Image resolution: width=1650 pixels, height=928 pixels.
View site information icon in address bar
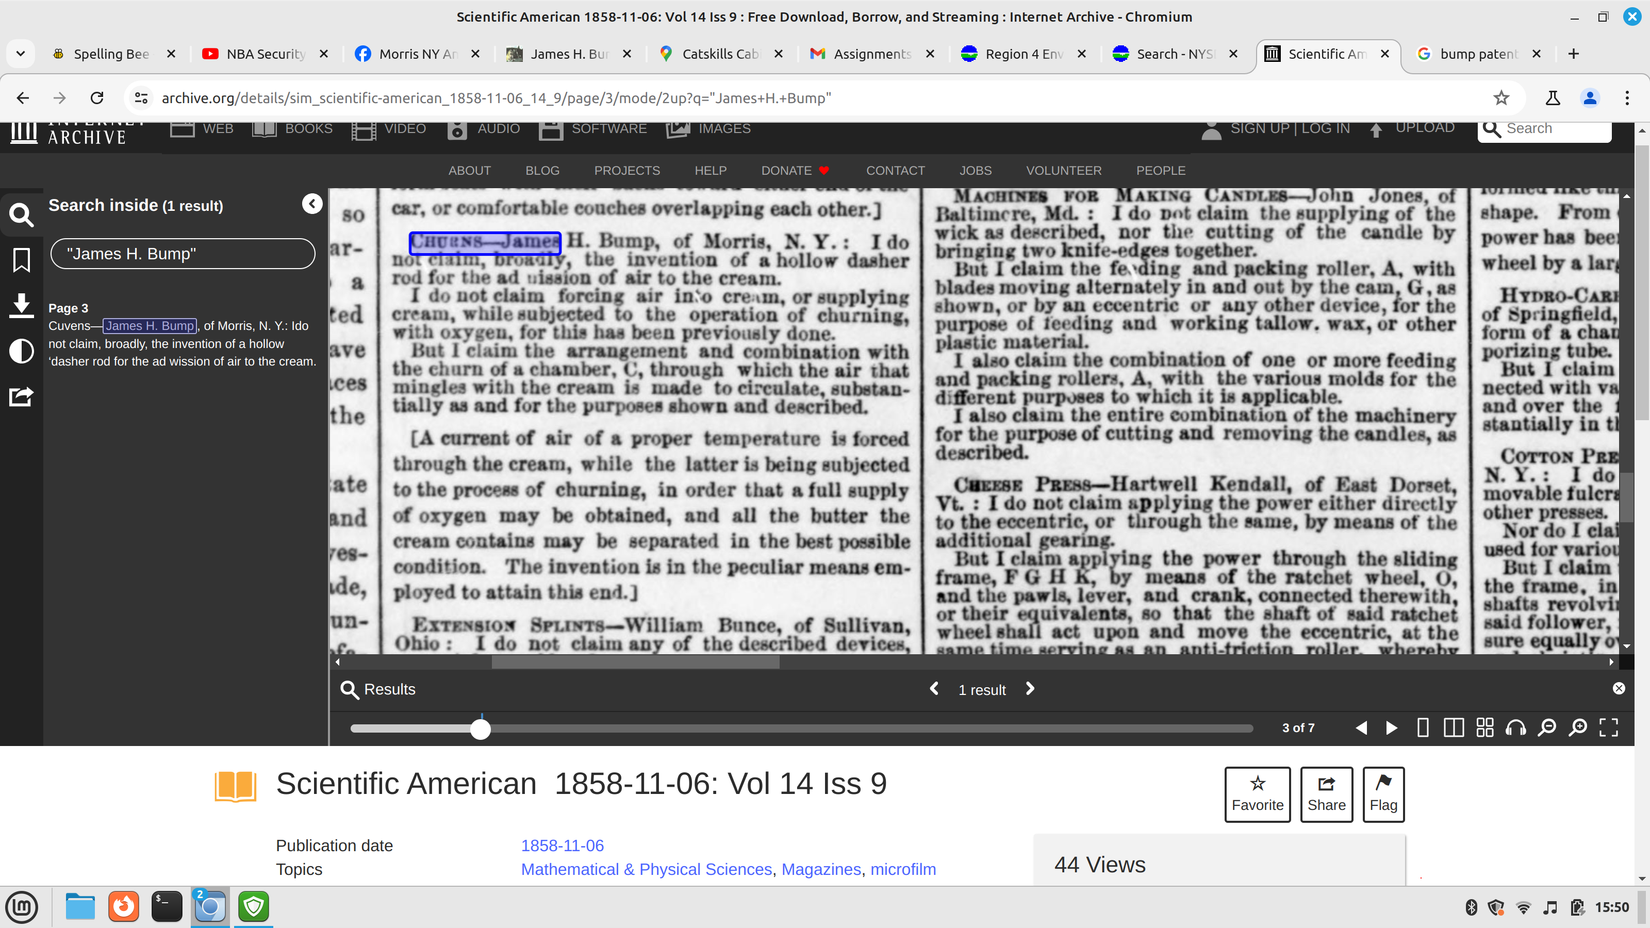[140, 98]
